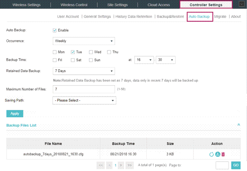The image size is (247, 171).
Task: Click the GO page button
Action: click(x=236, y=165)
